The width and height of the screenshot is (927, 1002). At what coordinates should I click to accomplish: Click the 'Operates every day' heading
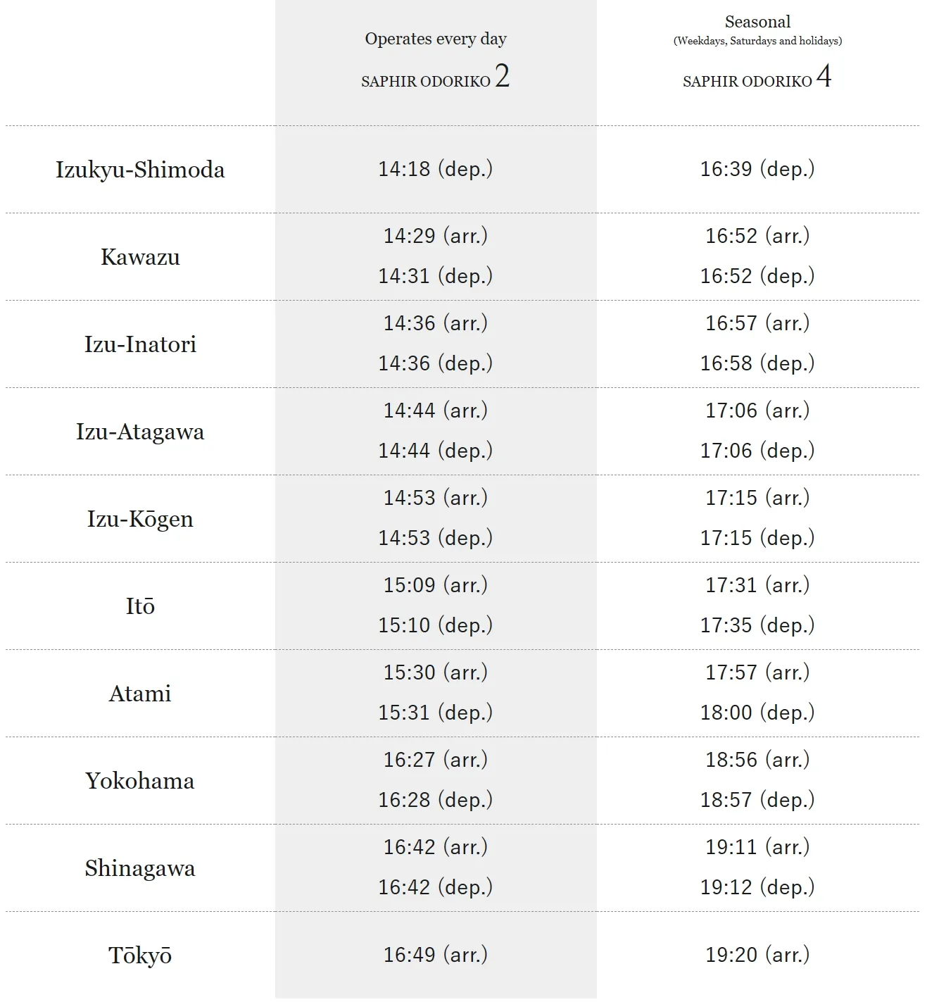435,39
